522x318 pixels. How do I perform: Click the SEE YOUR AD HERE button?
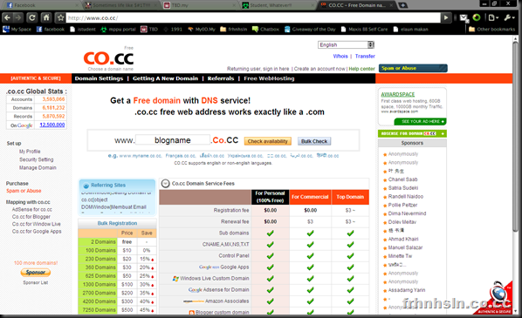click(x=421, y=122)
